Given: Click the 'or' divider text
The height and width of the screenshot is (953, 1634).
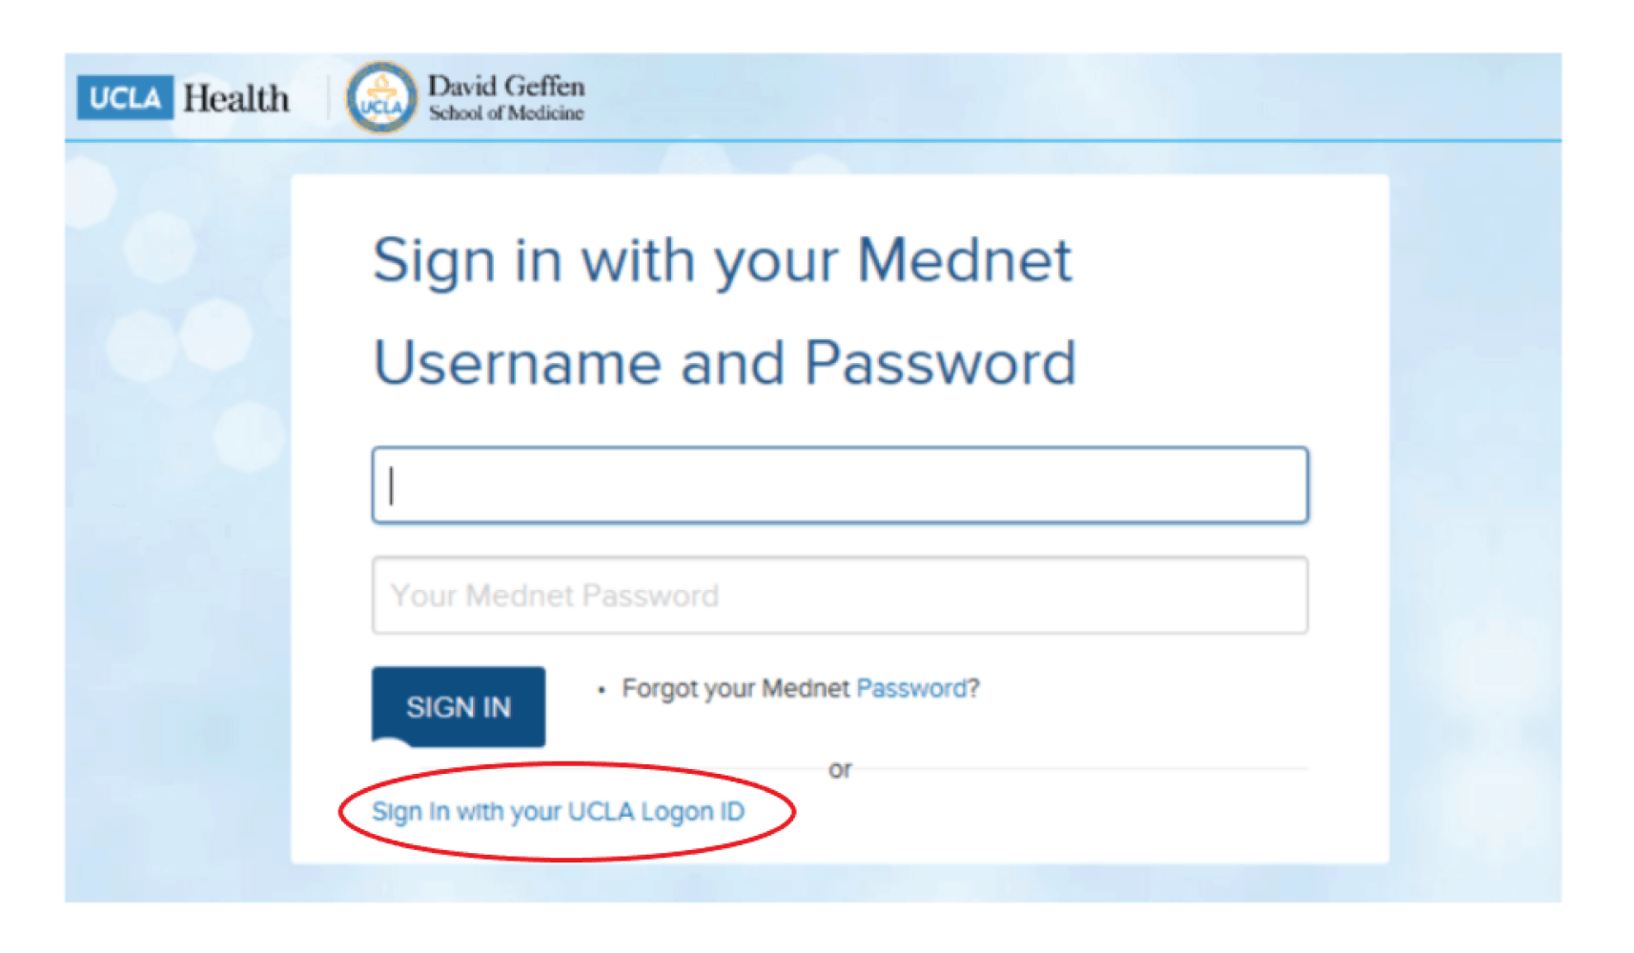Looking at the screenshot, I should 840,769.
